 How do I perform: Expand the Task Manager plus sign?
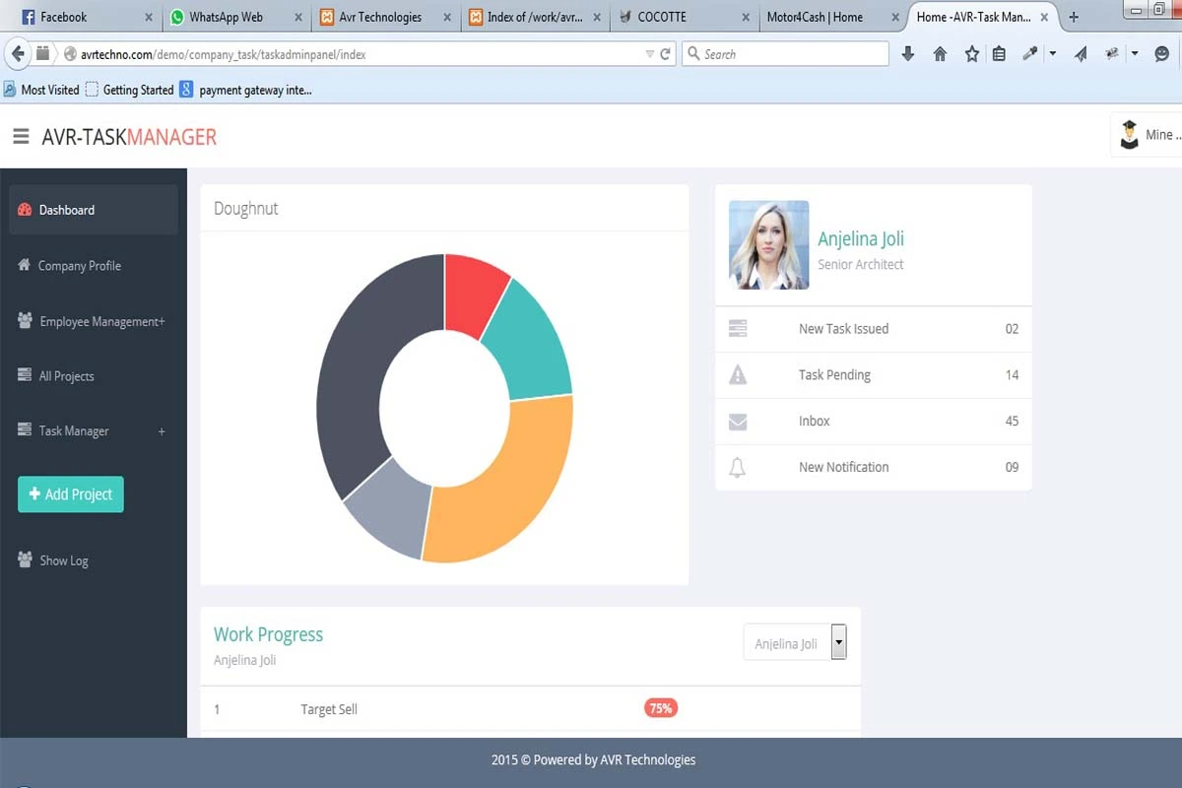[161, 430]
